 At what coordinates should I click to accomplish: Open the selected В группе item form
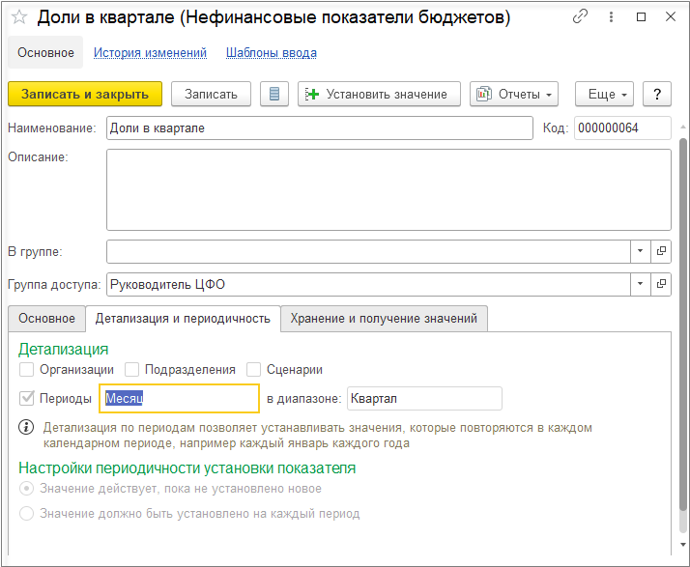(662, 251)
